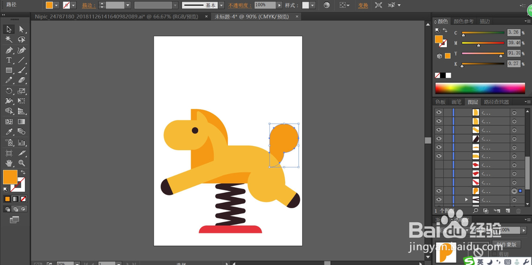Open the 不透明度 link in the control bar
This screenshot has width=532, height=265.
(x=239, y=5)
